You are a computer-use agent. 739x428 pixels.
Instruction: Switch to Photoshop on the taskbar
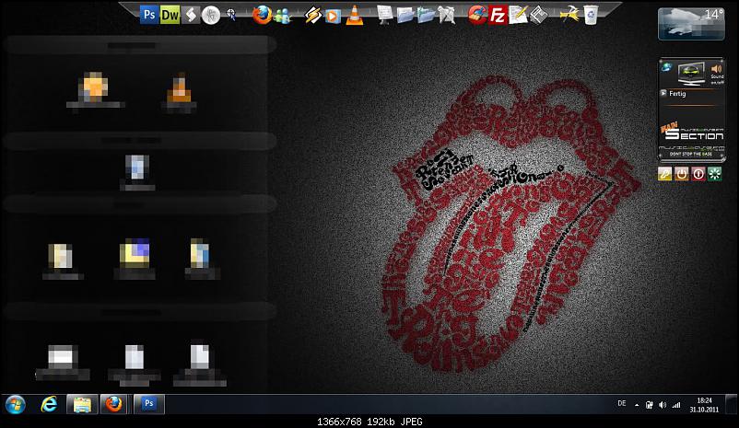coord(149,404)
